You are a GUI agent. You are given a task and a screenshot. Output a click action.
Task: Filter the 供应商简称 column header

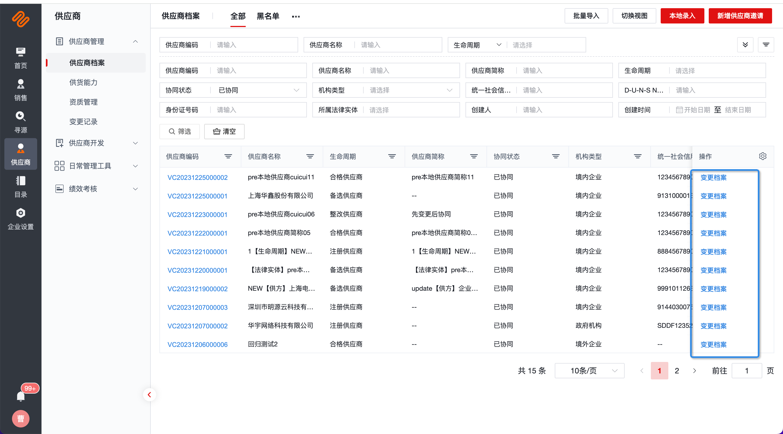point(474,156)
